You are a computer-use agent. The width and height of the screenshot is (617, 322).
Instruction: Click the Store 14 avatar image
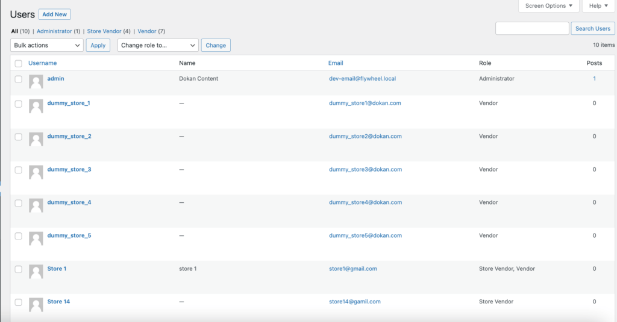(x=36, y=305)
